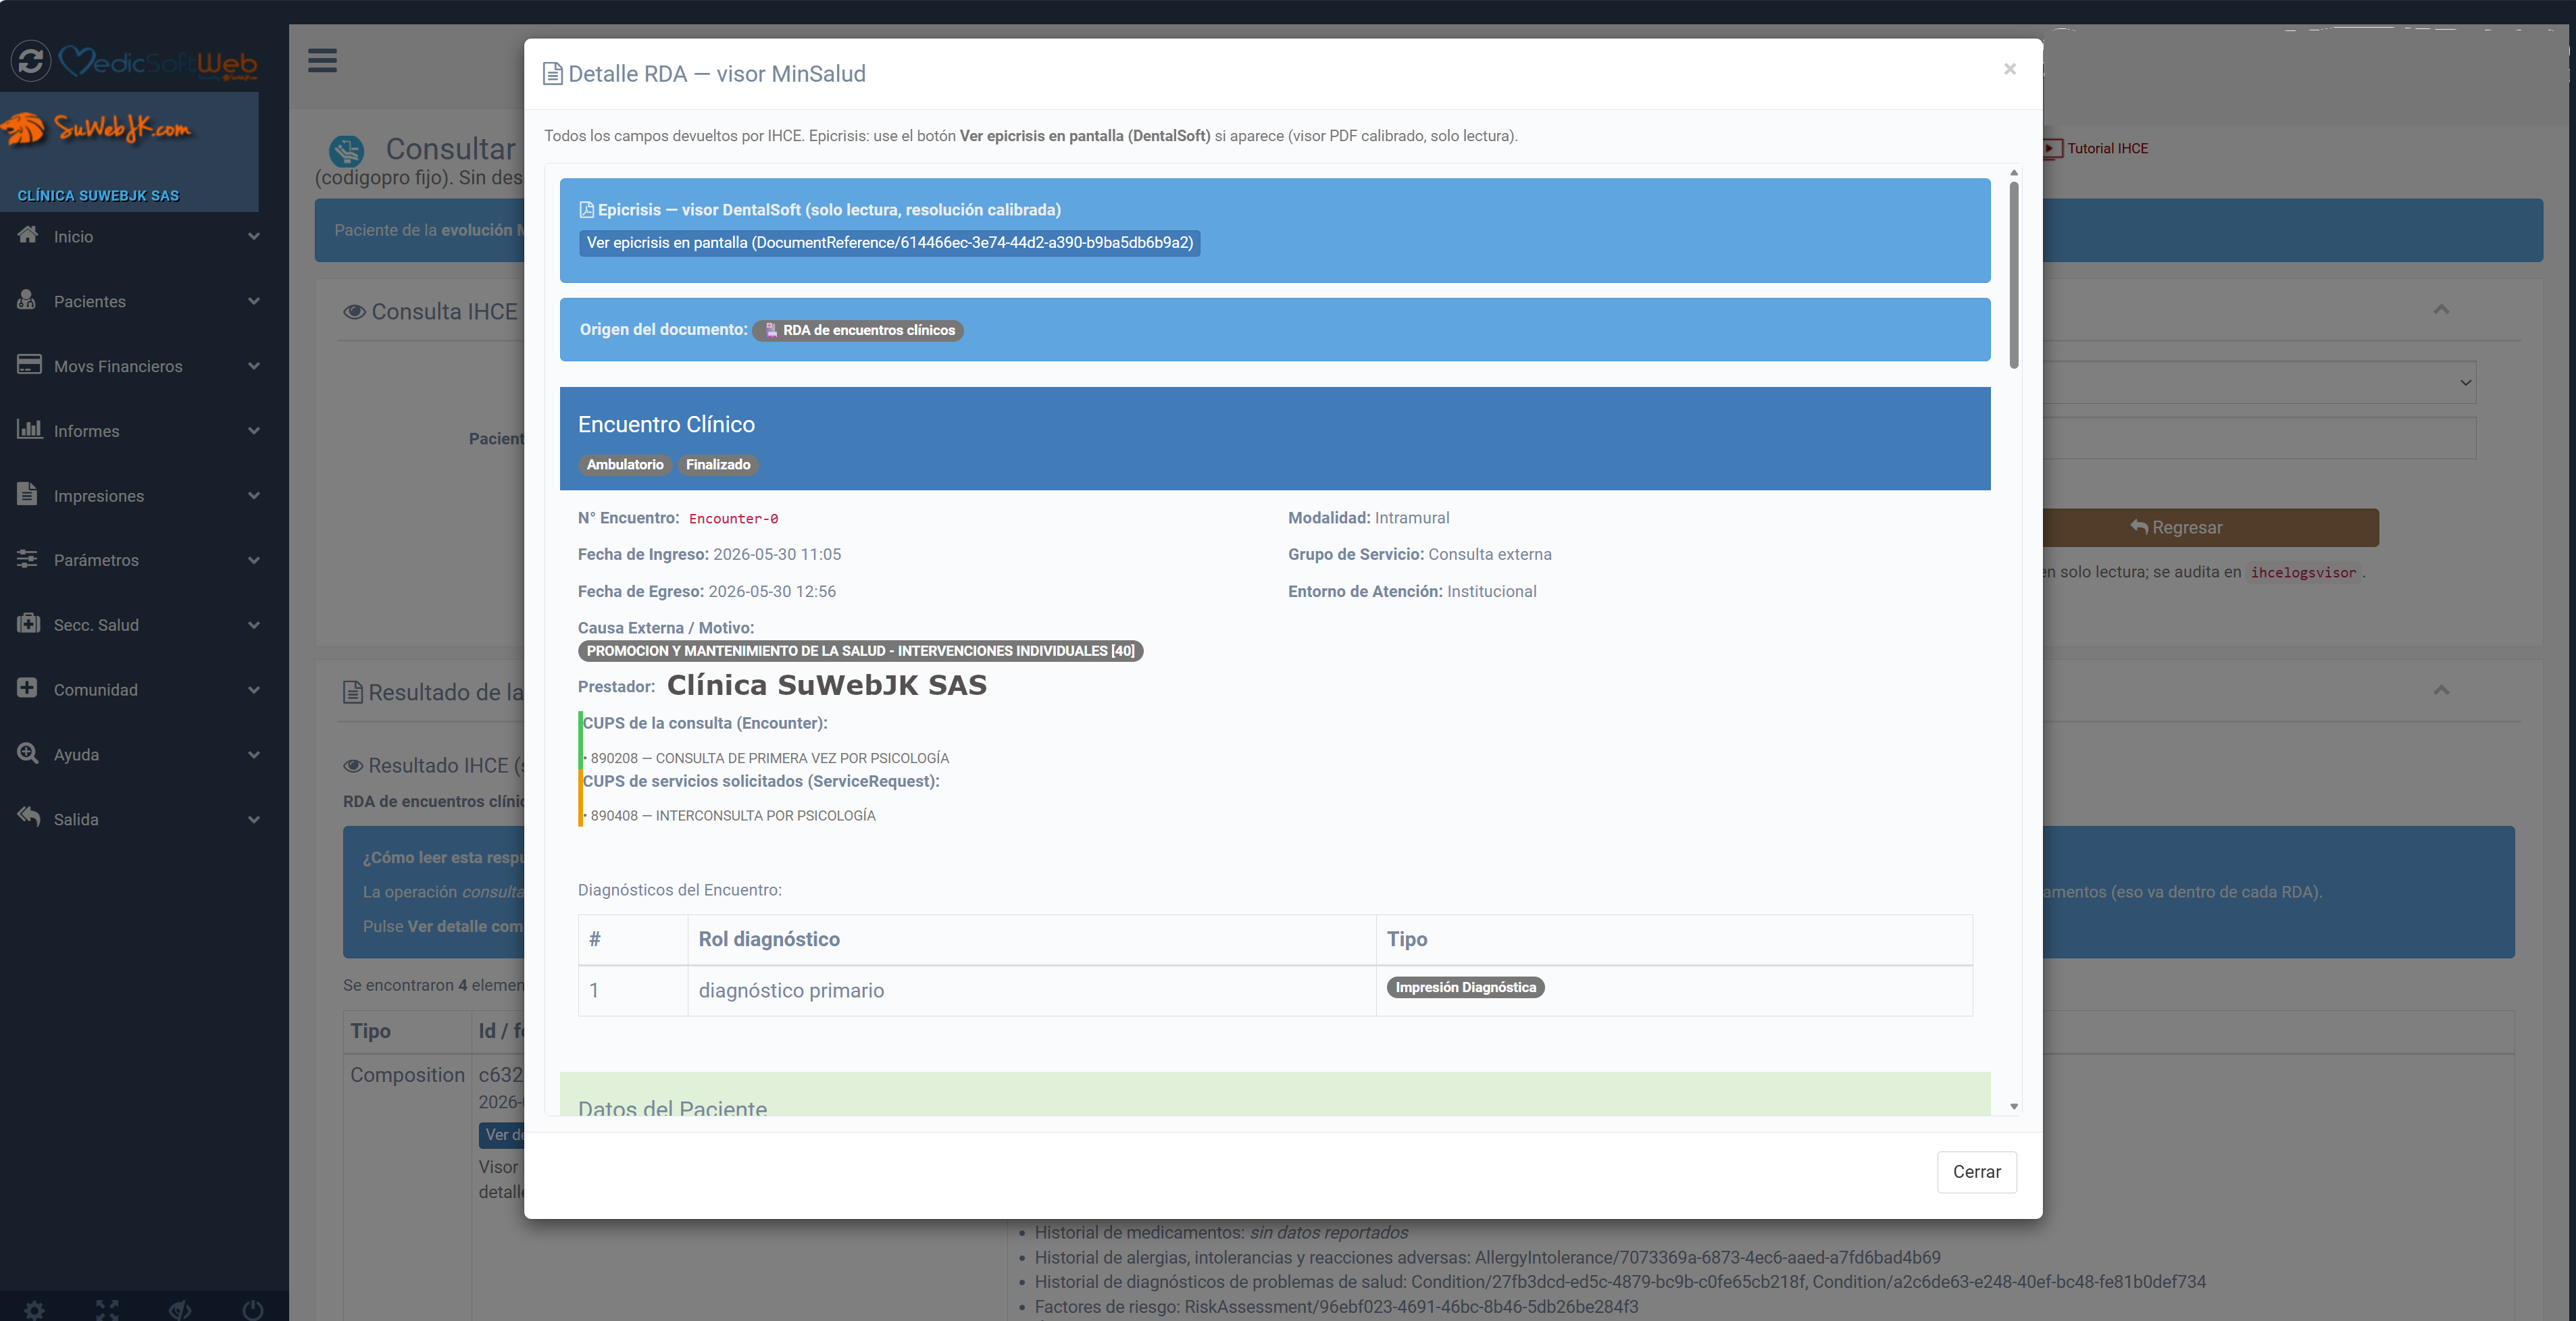Click the power logout icon at sidebar bottom

[253, 1310]
